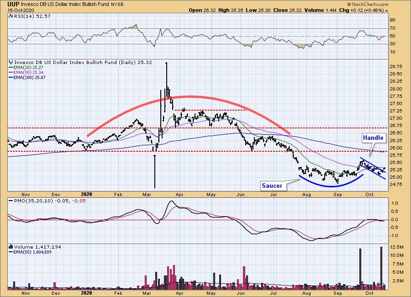
Task: Click the candlestick icon before the Daily price legend
Action: [x=11, y=63]
